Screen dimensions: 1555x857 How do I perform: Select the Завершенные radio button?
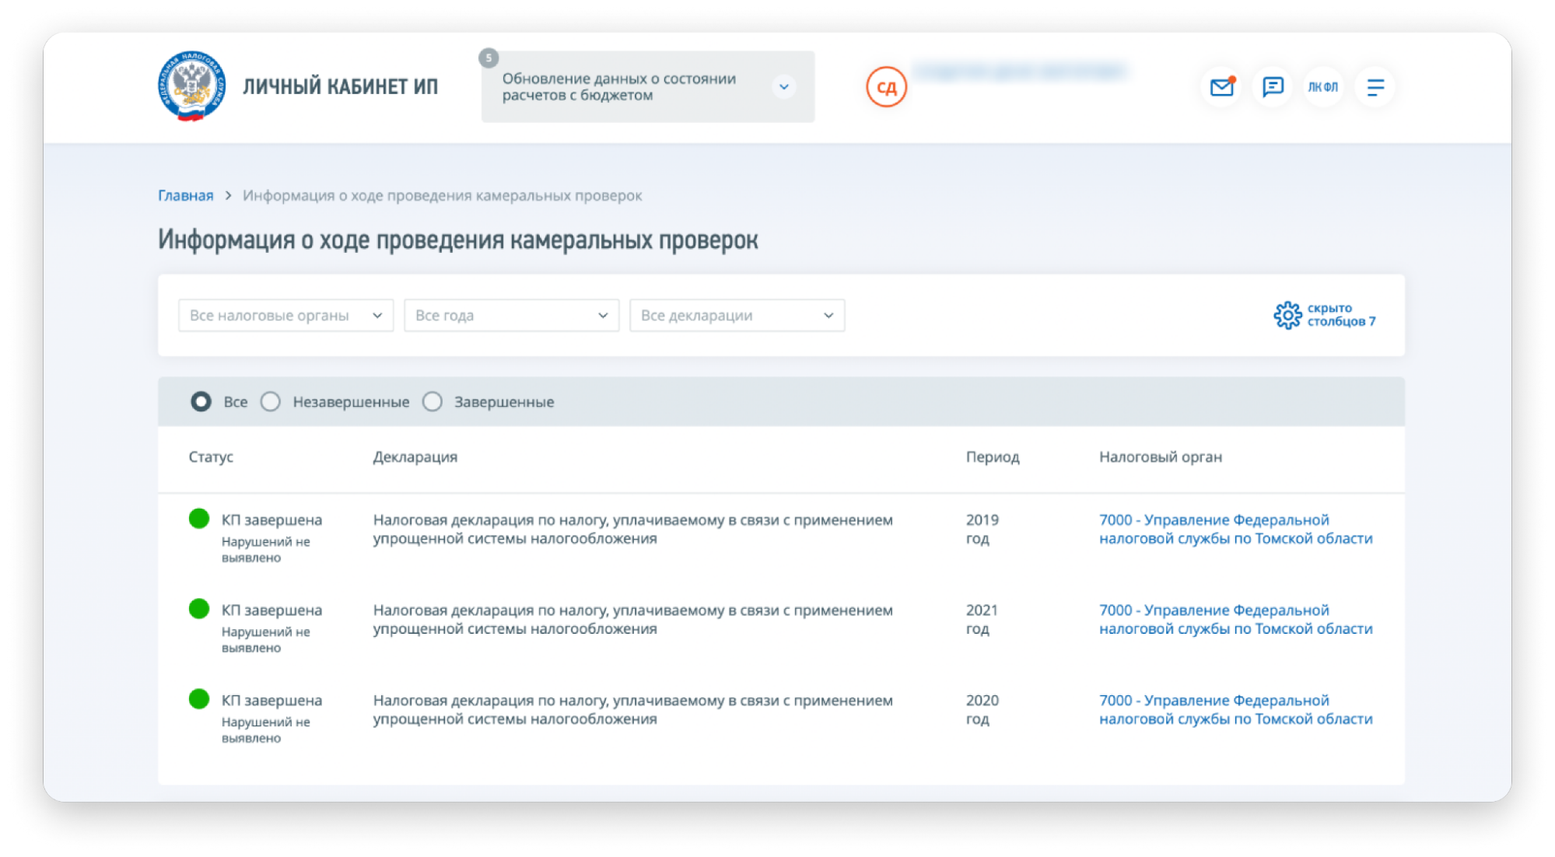[433, 401]
